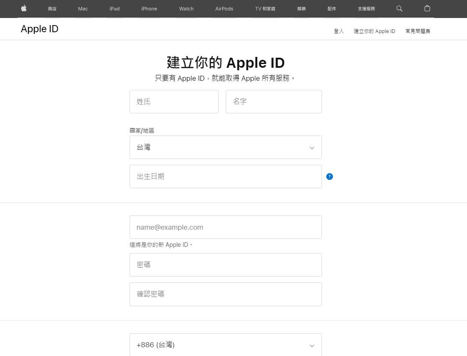Open the +886 (台灣) country code dropdown

(x=226, y=345)
